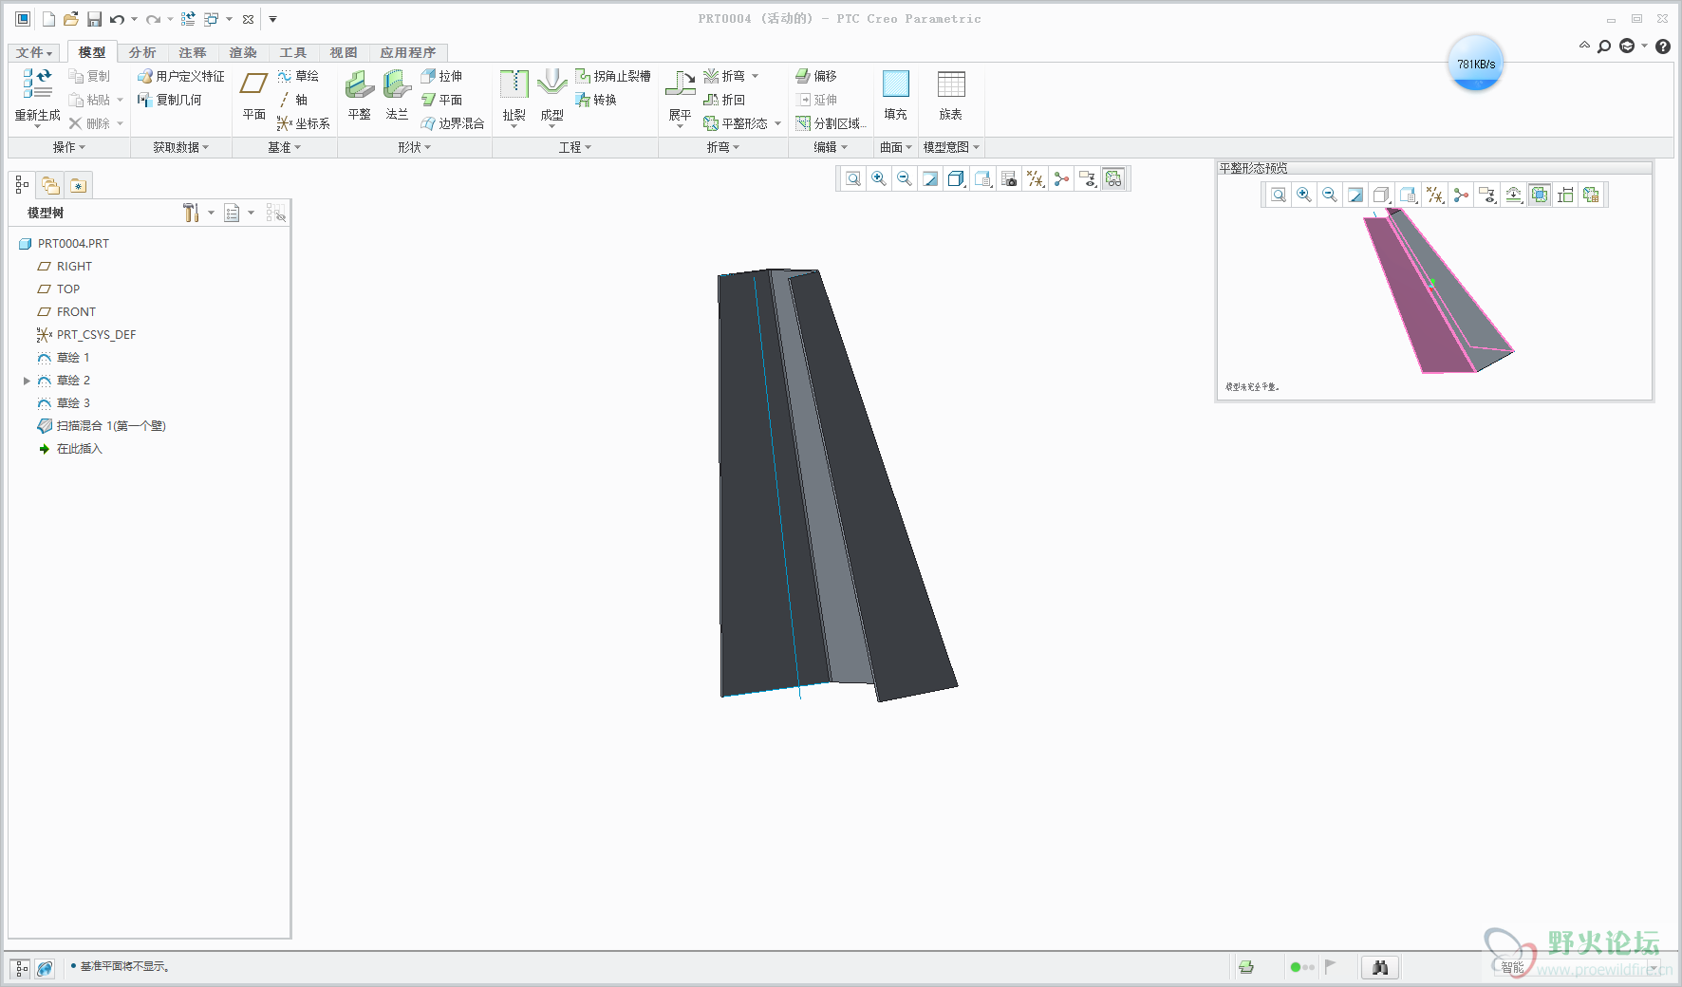
Task: Toggle the browser display in status bar
Action: pyautogui.click(x=45, y=968)
